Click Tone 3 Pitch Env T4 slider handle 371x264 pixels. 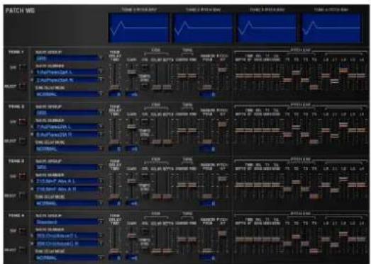click(314, 196)
